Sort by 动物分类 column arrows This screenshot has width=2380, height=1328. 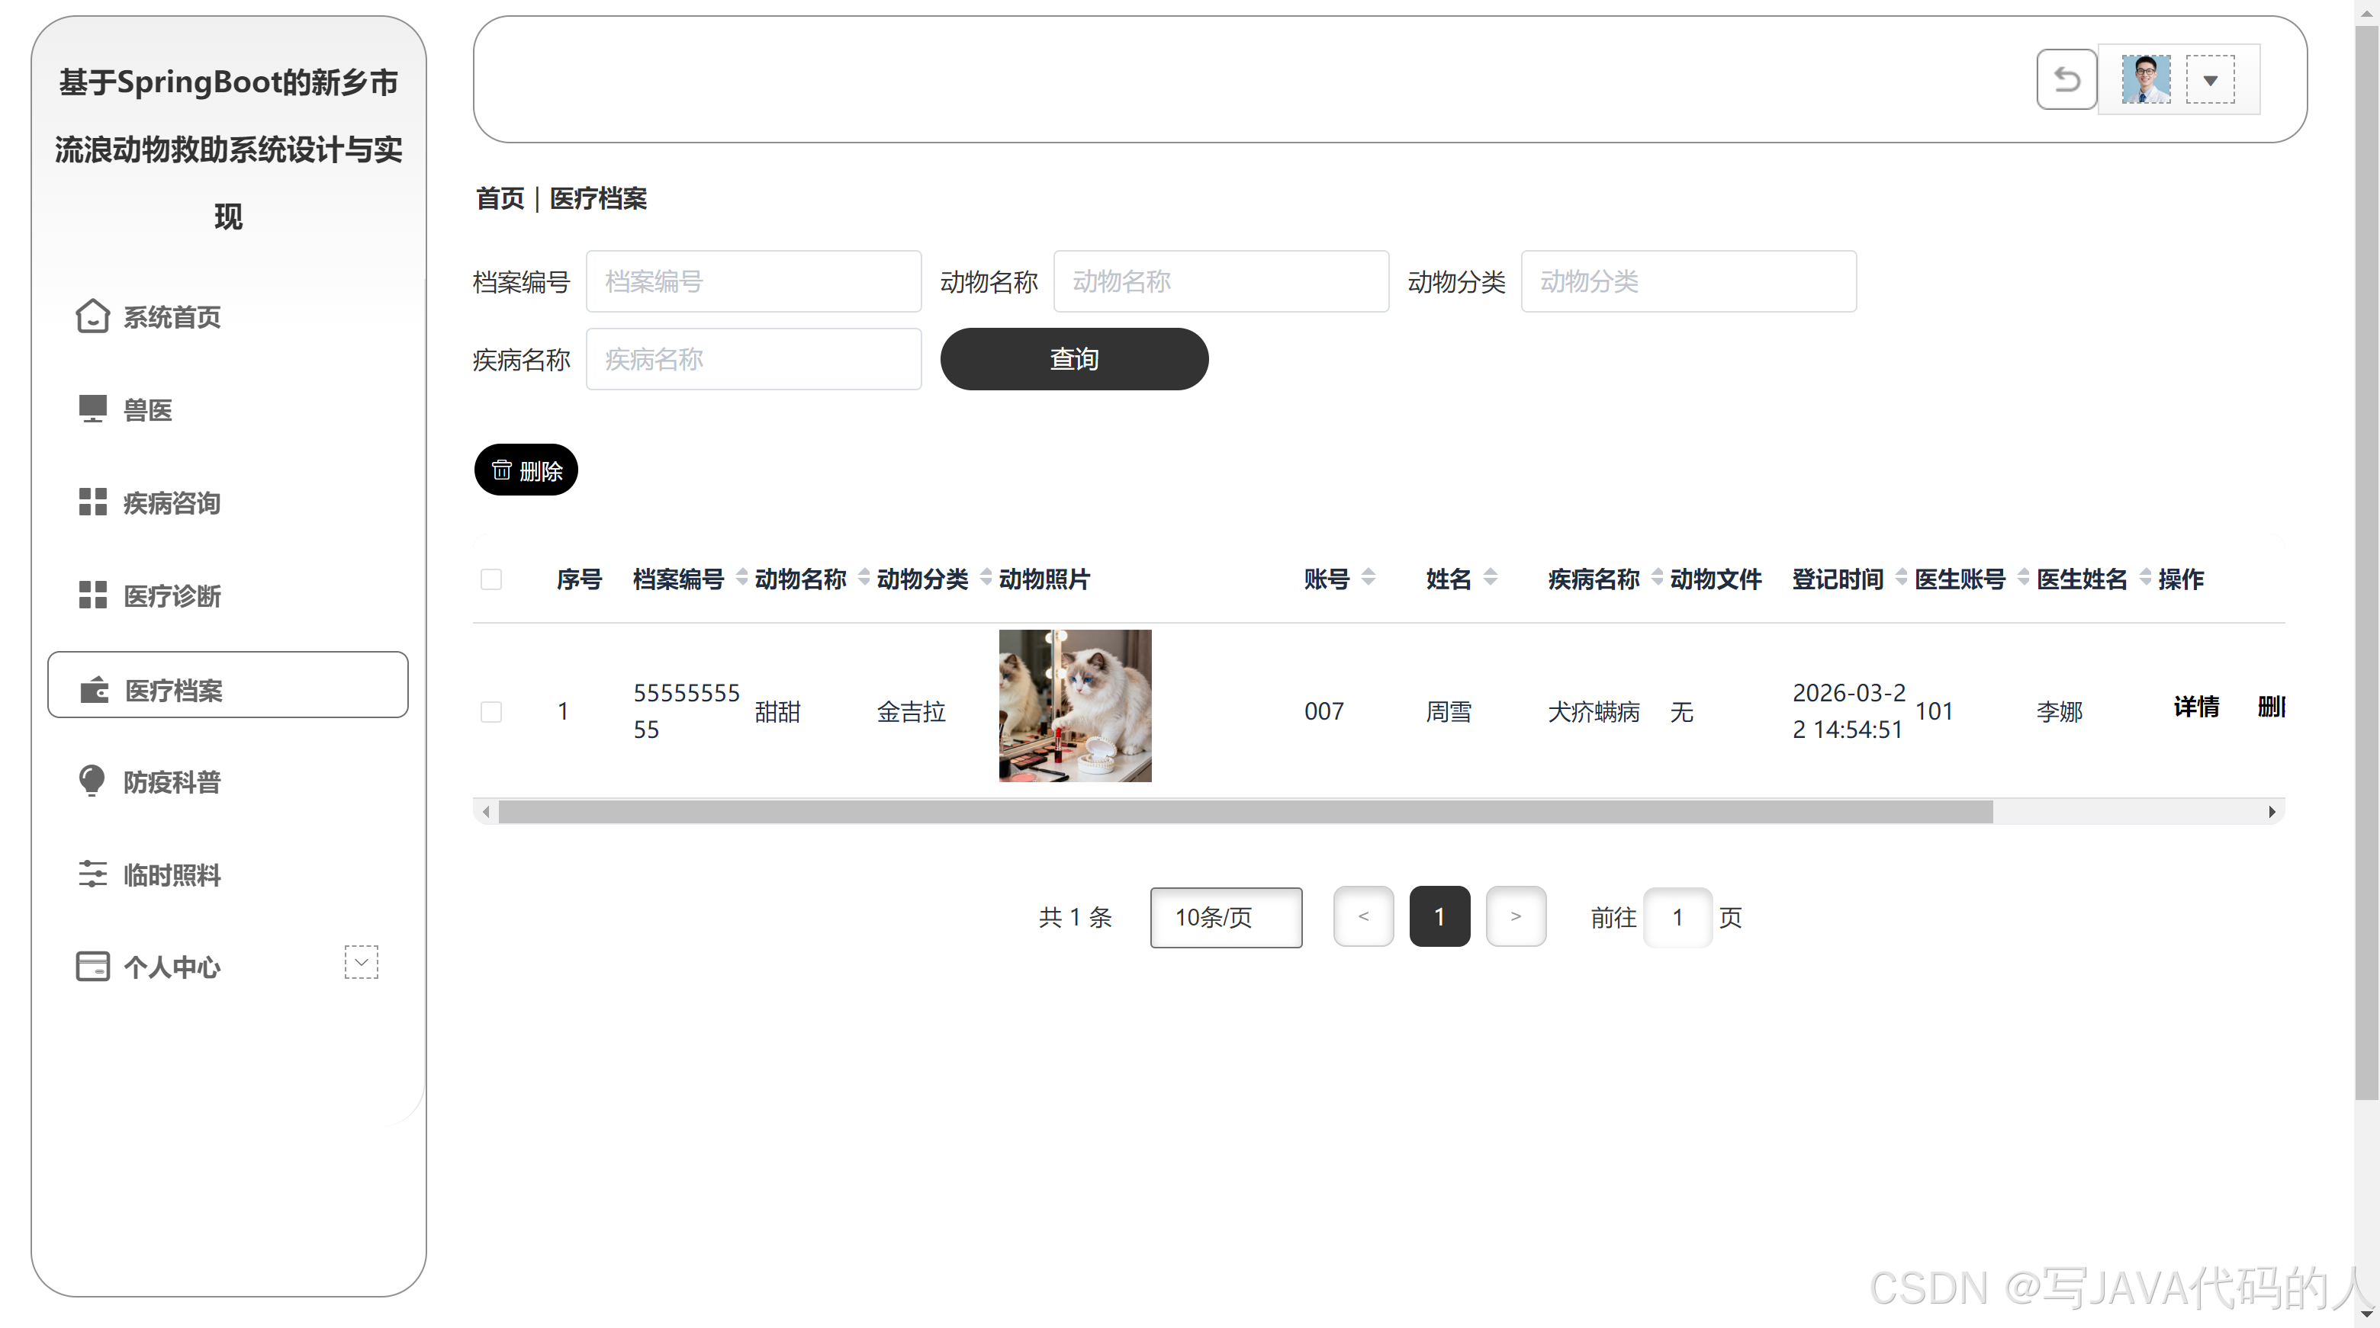(985, 578)
